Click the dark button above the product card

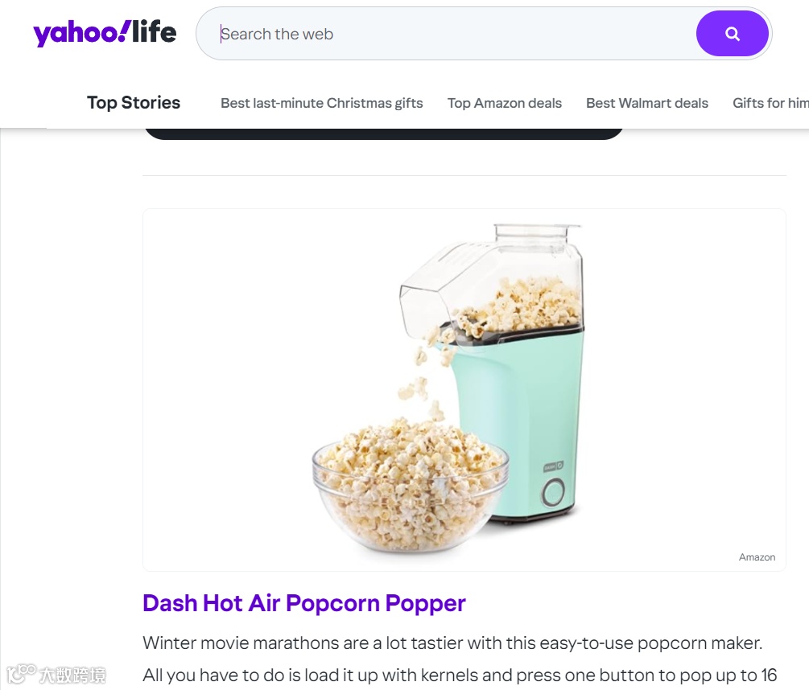coord(384,134)
